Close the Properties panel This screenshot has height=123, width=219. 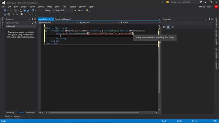click(x=212, y=19)
